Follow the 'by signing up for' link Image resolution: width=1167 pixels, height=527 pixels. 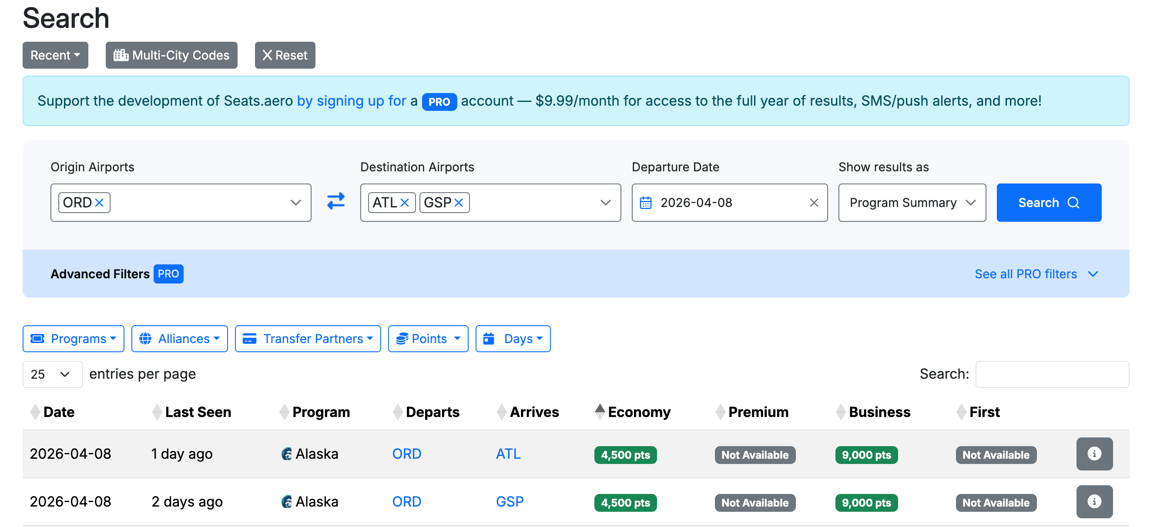click(x=351, y=100)
